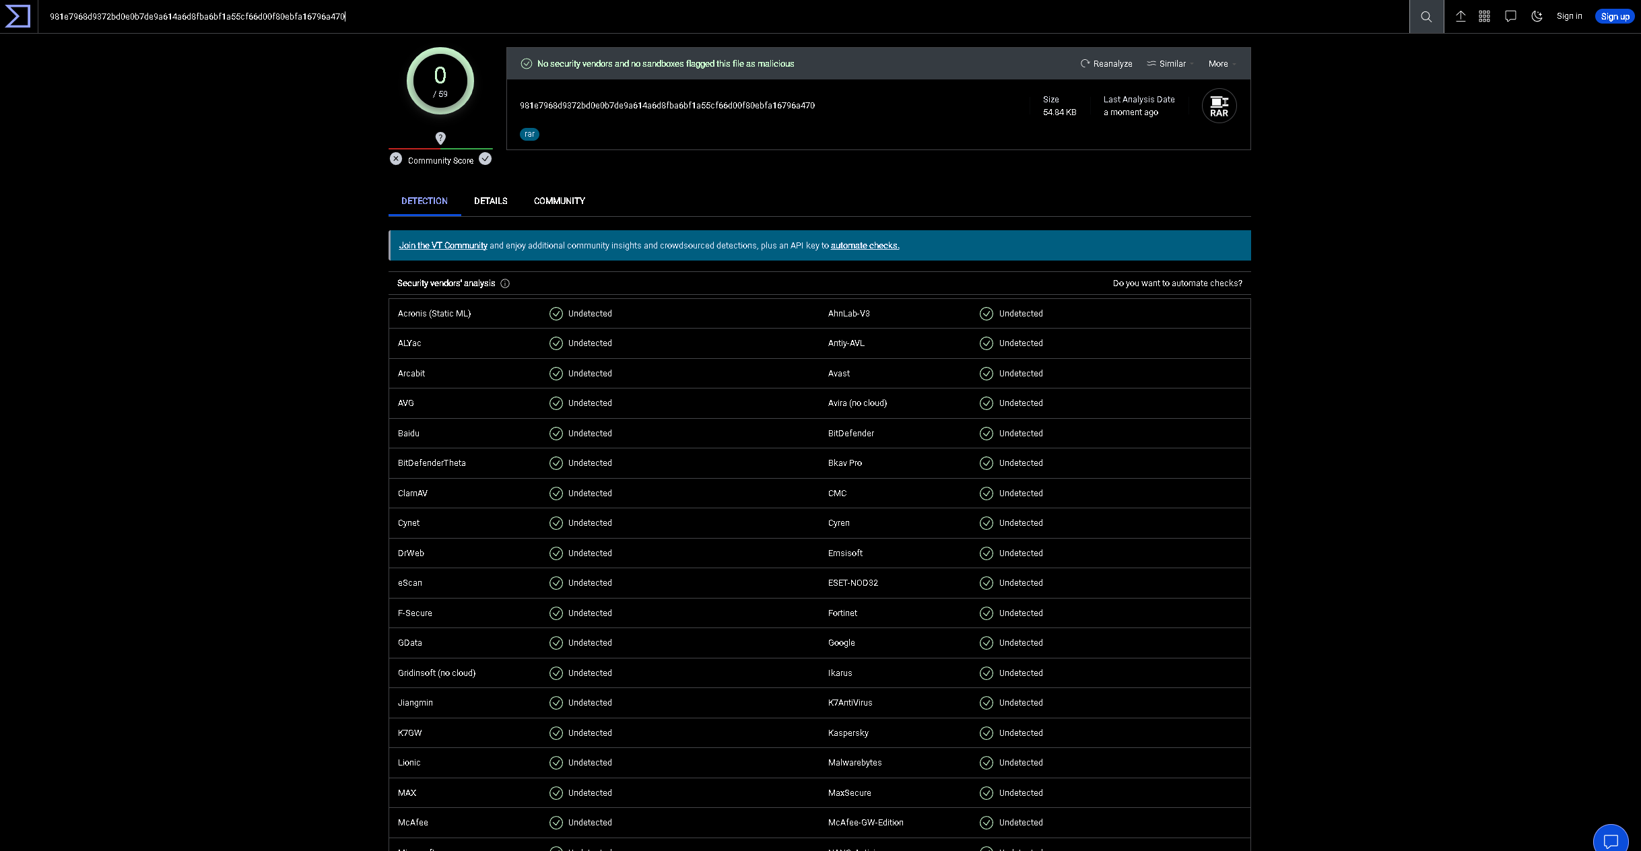Viewport: 1641px width, 851px height.
Task: Open the automate checks link
Action: coord(865,246)
